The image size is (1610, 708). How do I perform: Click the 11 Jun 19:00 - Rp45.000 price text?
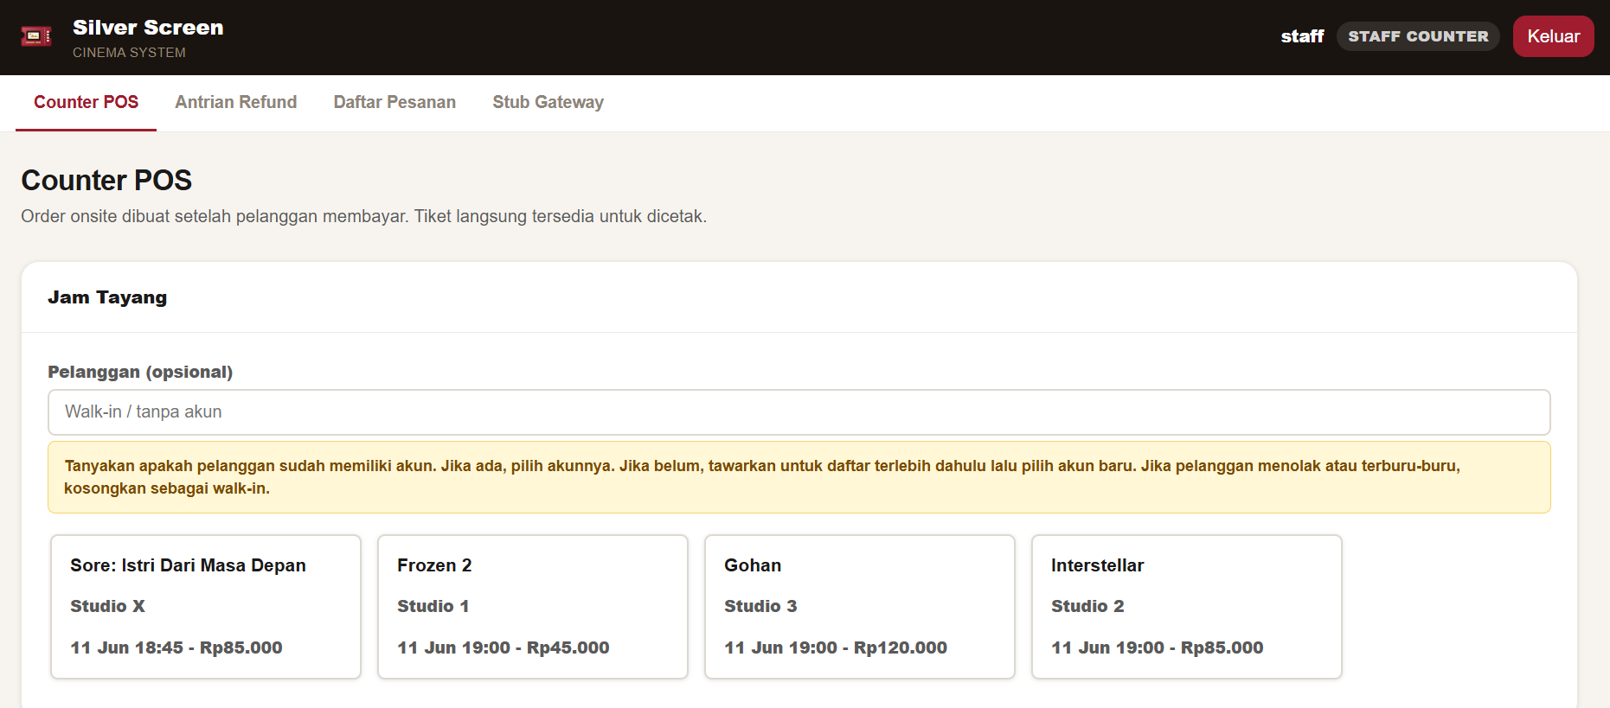(x=504, y=647)
